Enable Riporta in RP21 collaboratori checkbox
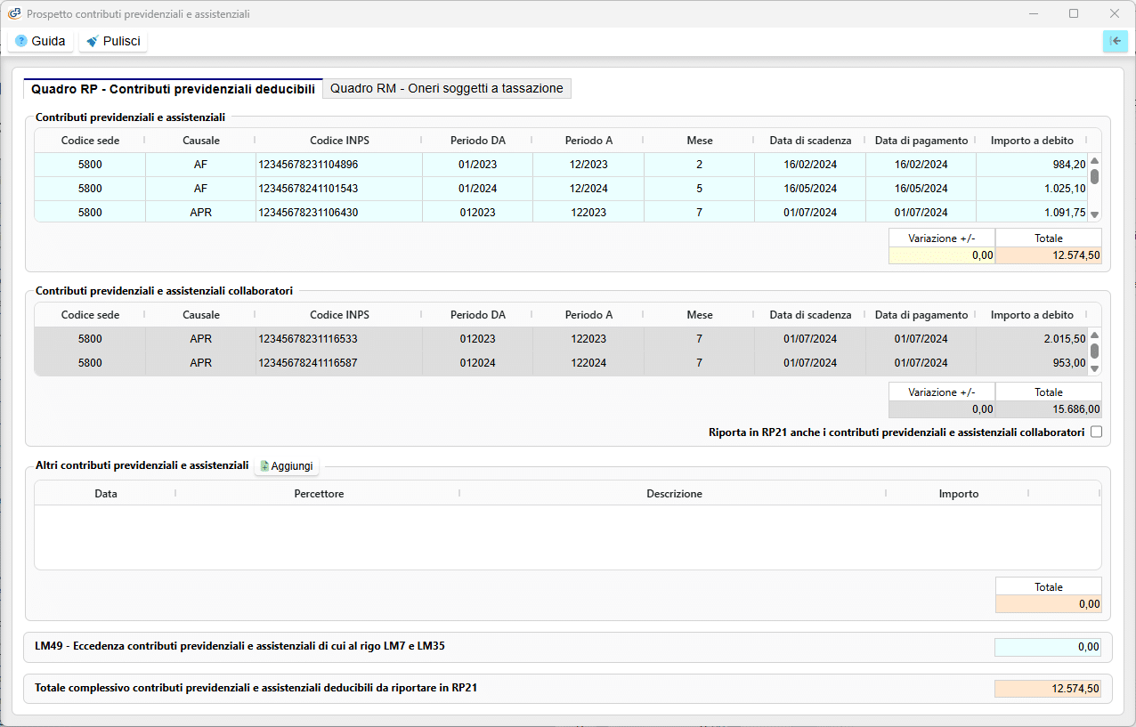The image size is (1136, 727). (x=1096, y=432)
